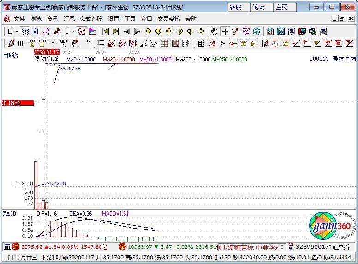Toggle the red 权 adjustment icon
The image size is (358, 264).
[82, 31]
